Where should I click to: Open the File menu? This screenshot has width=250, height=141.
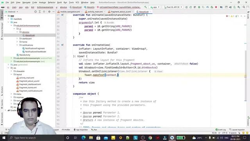point(7,2)
